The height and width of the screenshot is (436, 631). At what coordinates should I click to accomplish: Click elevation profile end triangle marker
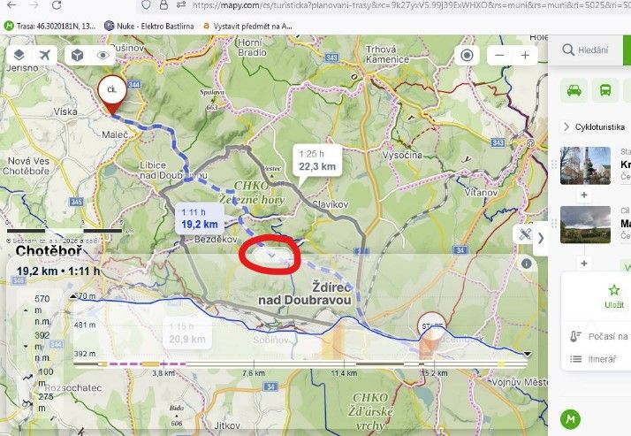(x=527, y=354)
